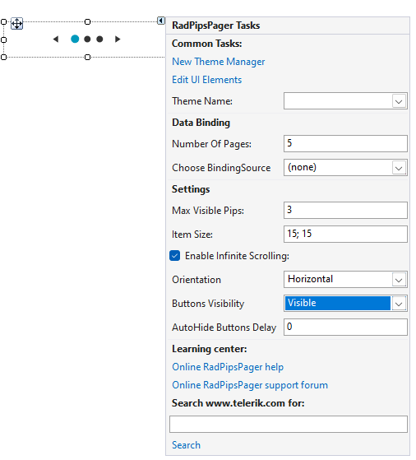Expand the Buttons Visibility dropdown arrow
416x460 pixels.
point(399,304)
